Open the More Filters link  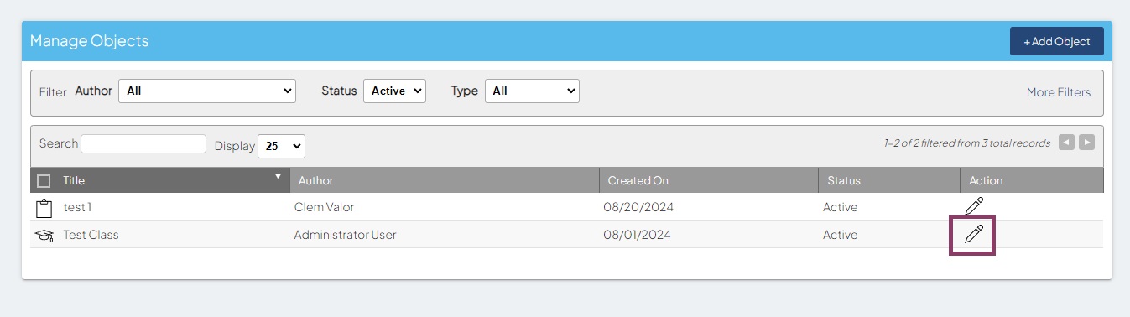(1059, 92)
